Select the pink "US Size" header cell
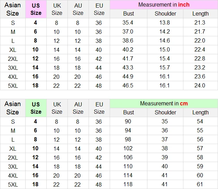This screenshot has width=218, height=189. [36, 9]
